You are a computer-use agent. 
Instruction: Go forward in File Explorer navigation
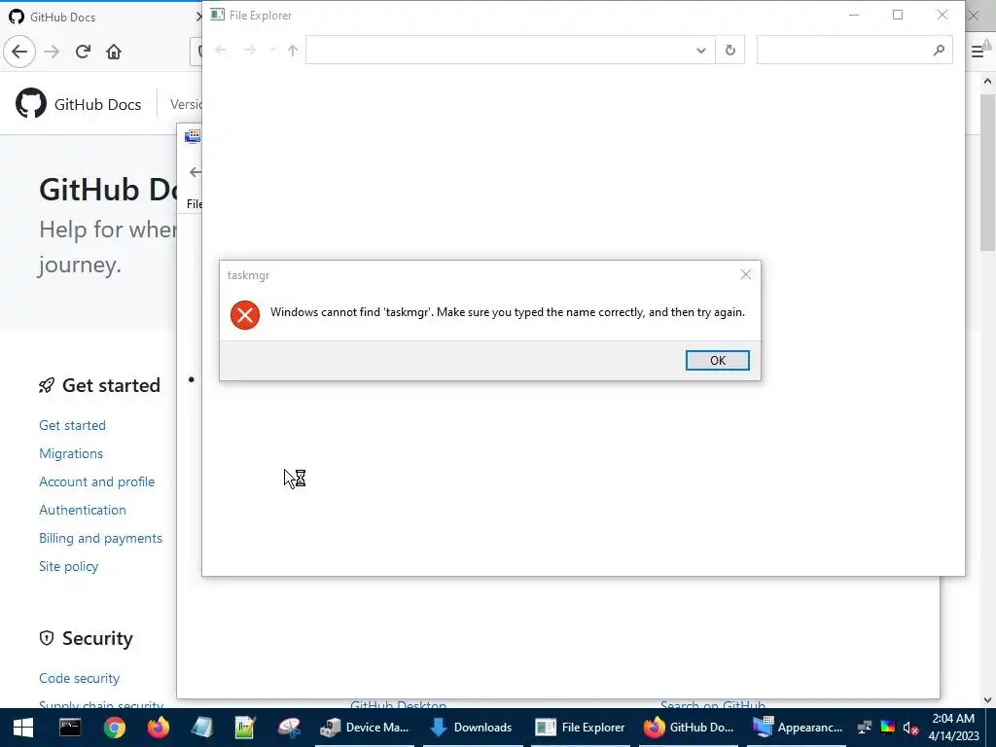pyautogui.click(x=250, y=51)
